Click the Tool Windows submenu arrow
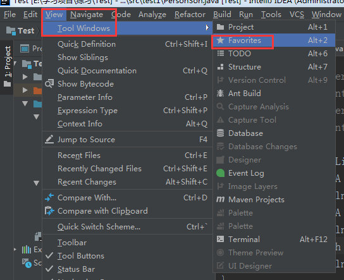The image size is (344, 280). (207, 28)
